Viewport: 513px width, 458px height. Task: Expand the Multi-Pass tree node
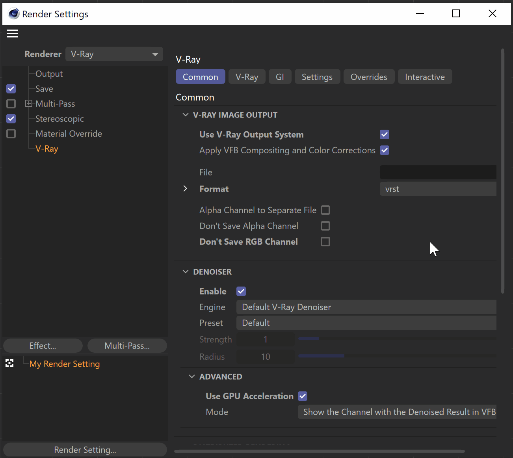(28, 103)
